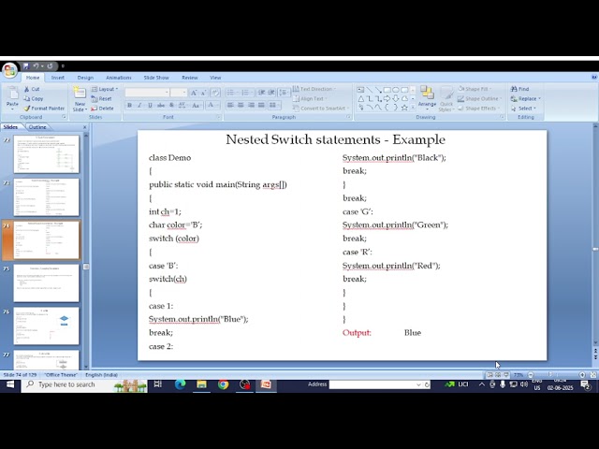Fit slide to current window
Screen dimensions: 599x449
(x=592, y=375)
